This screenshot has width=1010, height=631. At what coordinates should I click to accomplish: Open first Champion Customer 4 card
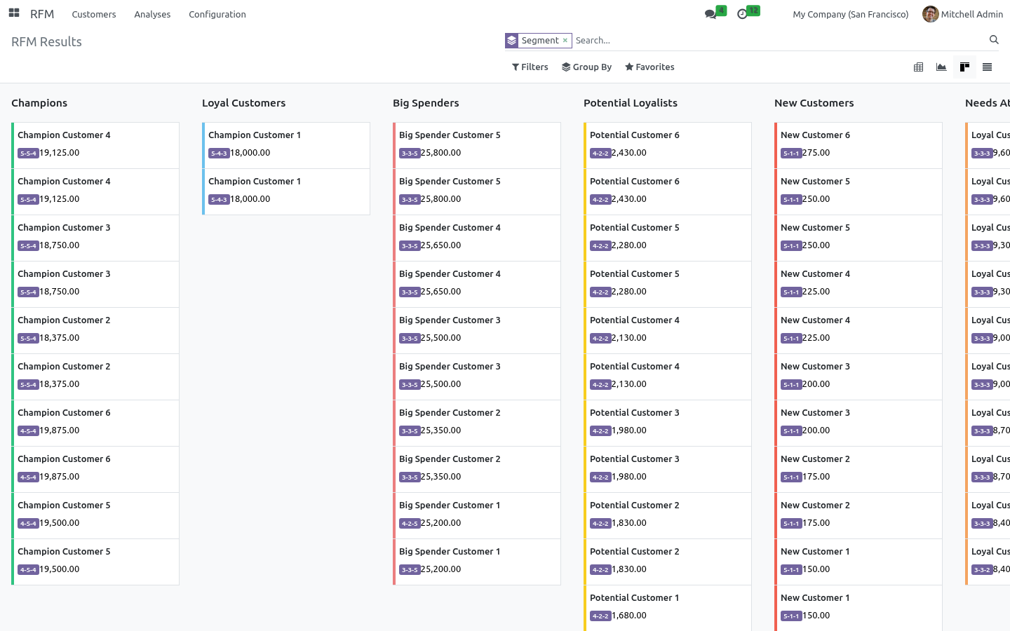click(95, 145)
